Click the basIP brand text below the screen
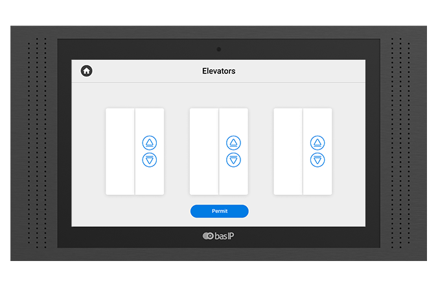Screen dimensions: 438x287 tap(224, 236)
